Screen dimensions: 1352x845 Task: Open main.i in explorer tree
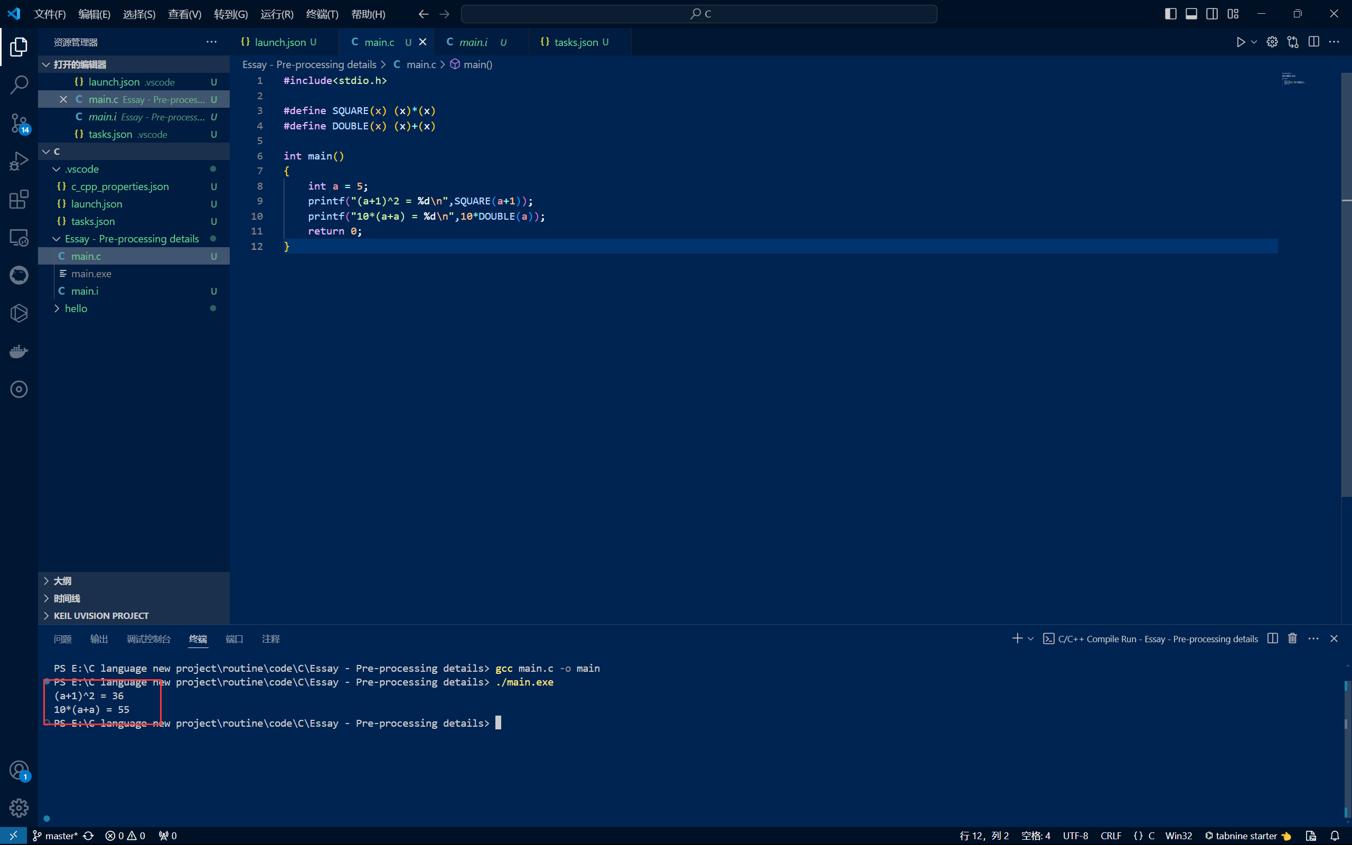coord(134,290)
